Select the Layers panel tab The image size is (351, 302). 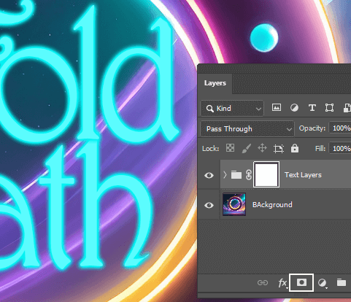pos(215,83)
